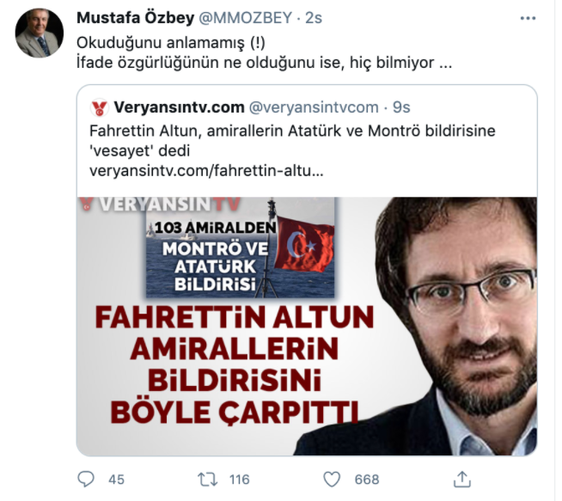Screen dimensions: 562x501
Task: Click the 116 retweets count
Action: [x=240, y=480]
